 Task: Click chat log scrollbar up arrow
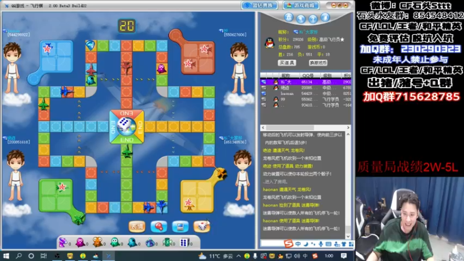pos(348,135)
